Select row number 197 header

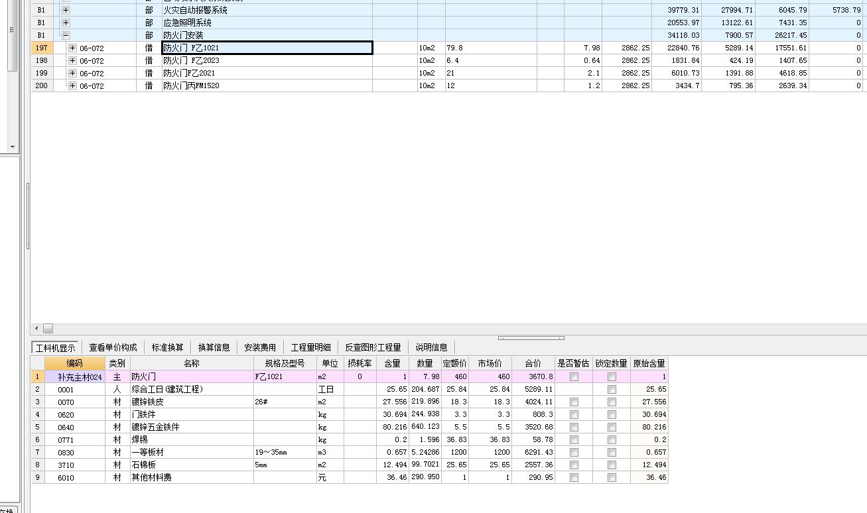click(x=42, y=48)
